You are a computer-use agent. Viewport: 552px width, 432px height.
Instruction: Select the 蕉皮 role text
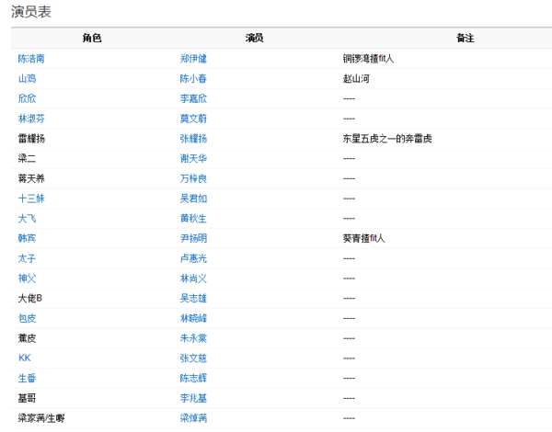click(27, 338)
